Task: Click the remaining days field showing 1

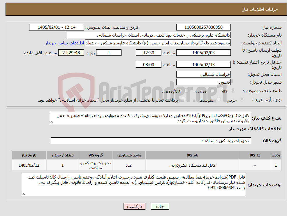Action: tap(109, 53)
